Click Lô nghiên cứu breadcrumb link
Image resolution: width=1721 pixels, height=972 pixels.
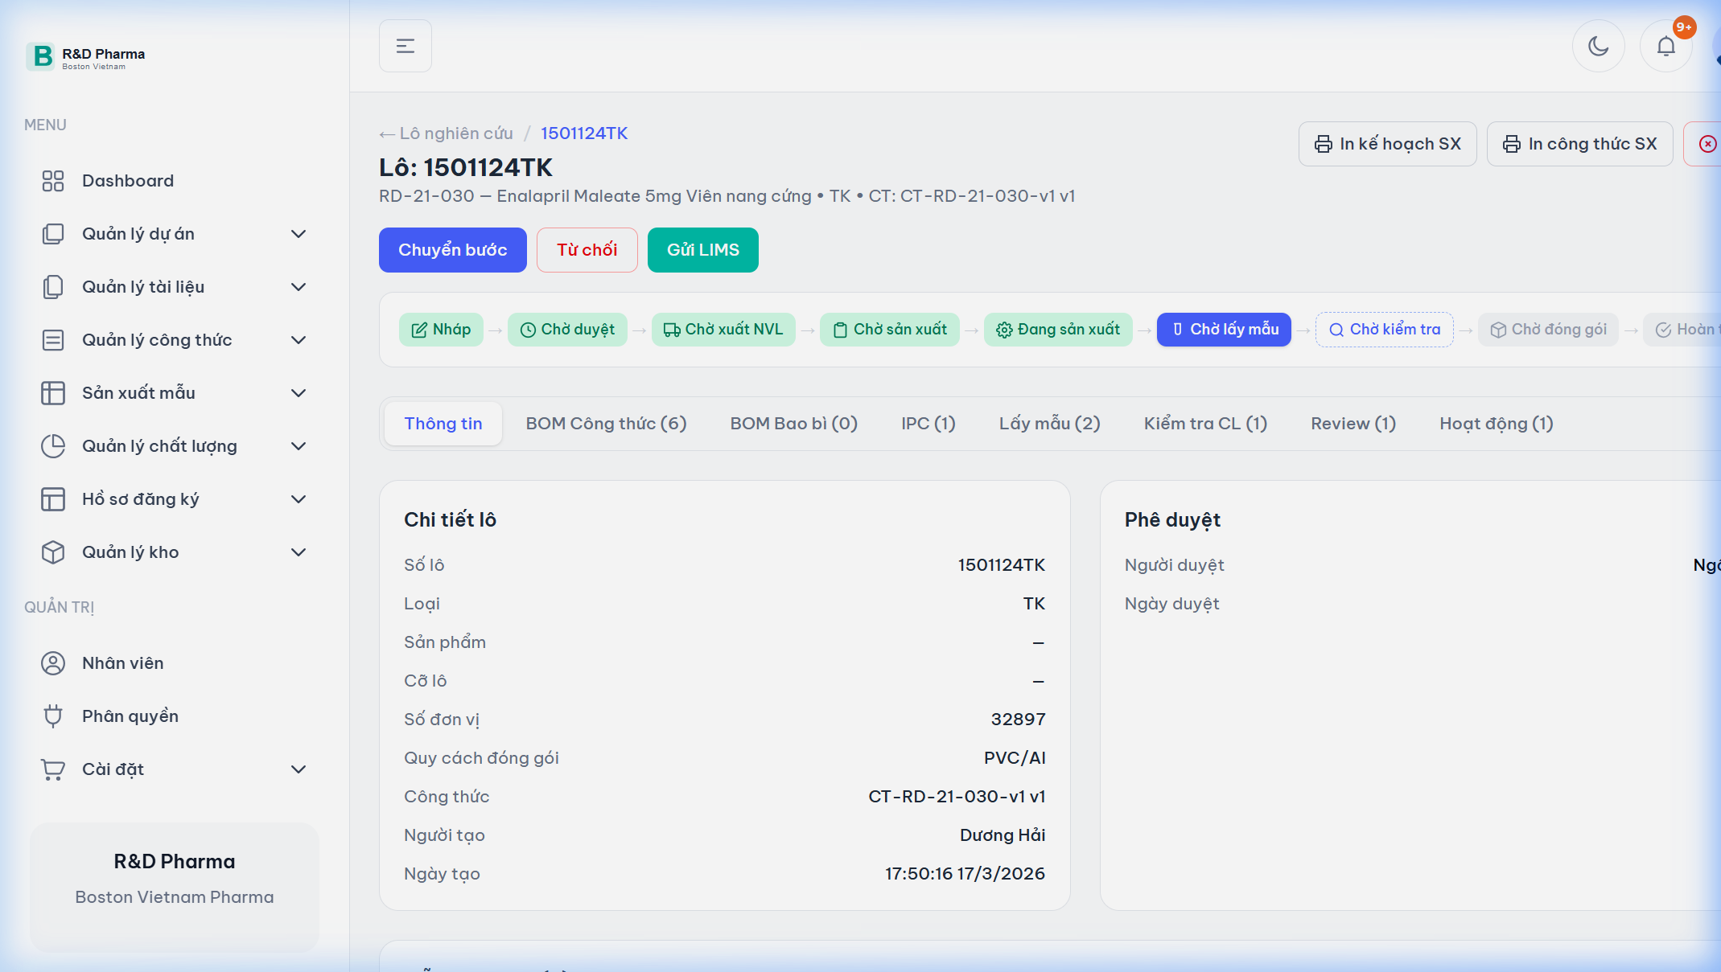(455, 133)
